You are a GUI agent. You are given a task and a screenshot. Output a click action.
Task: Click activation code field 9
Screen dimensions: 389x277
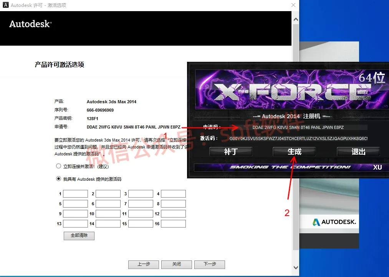(75, 214)
